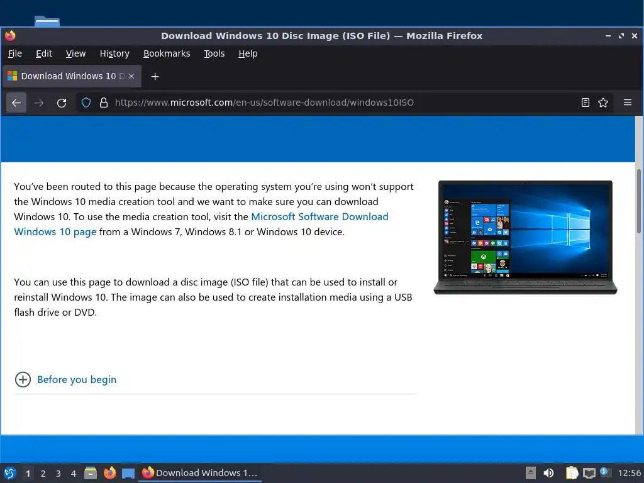Click the Firefox logo in title bar
644x483 pixels.
10,36
